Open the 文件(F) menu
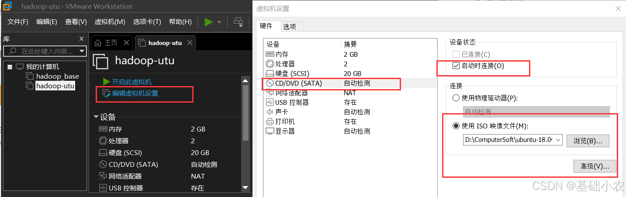This screenshot has height=197, width=626. 18,22
